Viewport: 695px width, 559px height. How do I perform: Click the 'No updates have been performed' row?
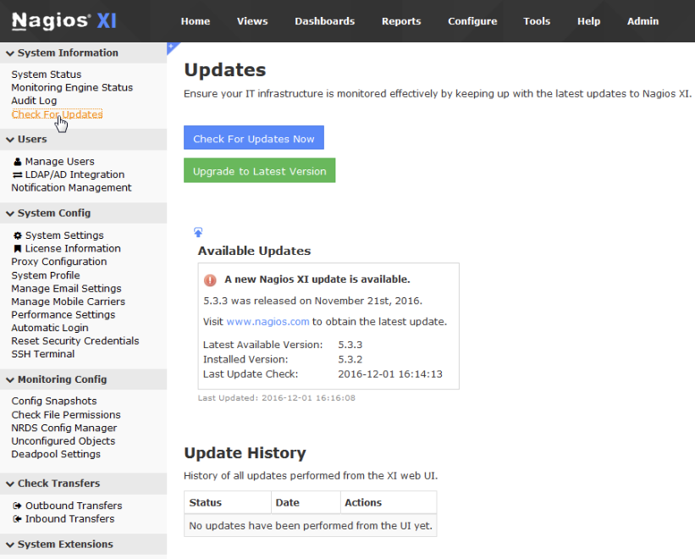pyautogui.click(x=311, y=526)
